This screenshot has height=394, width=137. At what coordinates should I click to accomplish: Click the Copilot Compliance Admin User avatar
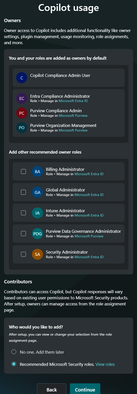pyautogui.click(x=22, y=78)
